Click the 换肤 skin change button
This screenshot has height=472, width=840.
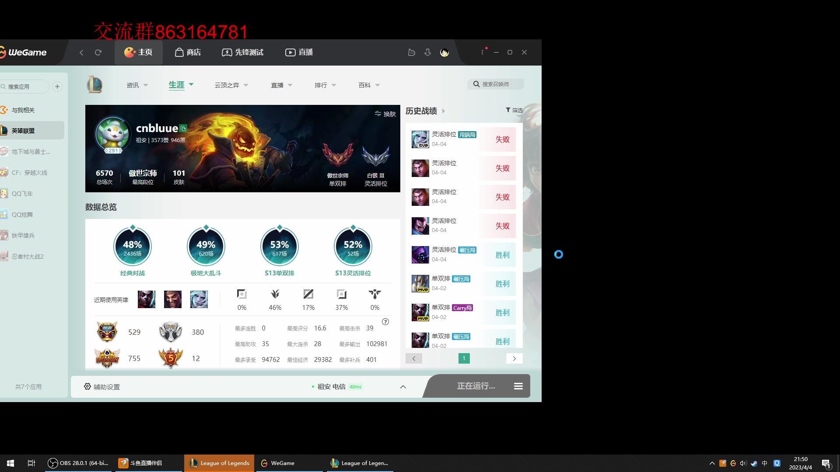click(x=385, y=114)
